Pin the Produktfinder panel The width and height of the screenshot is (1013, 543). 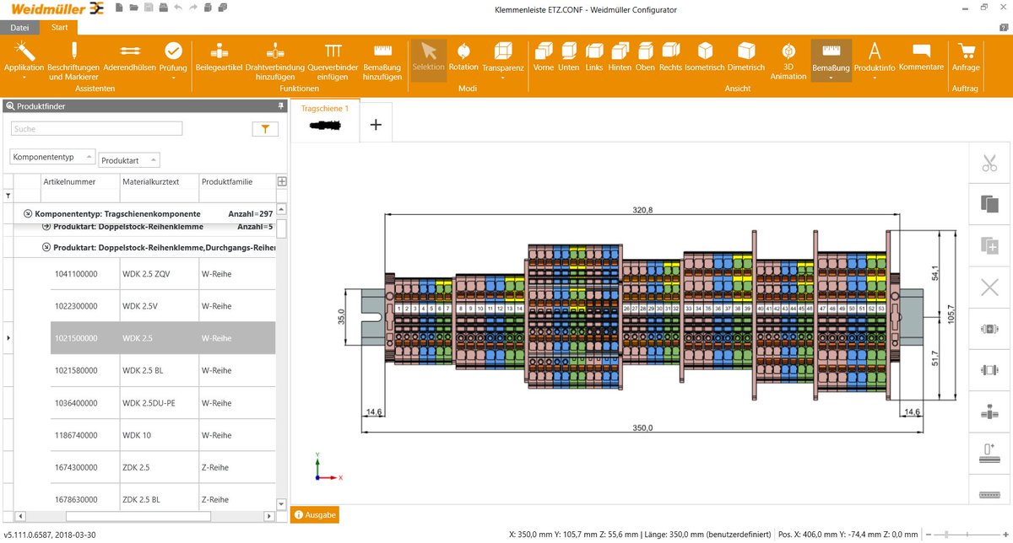click(x=281, y=106)
